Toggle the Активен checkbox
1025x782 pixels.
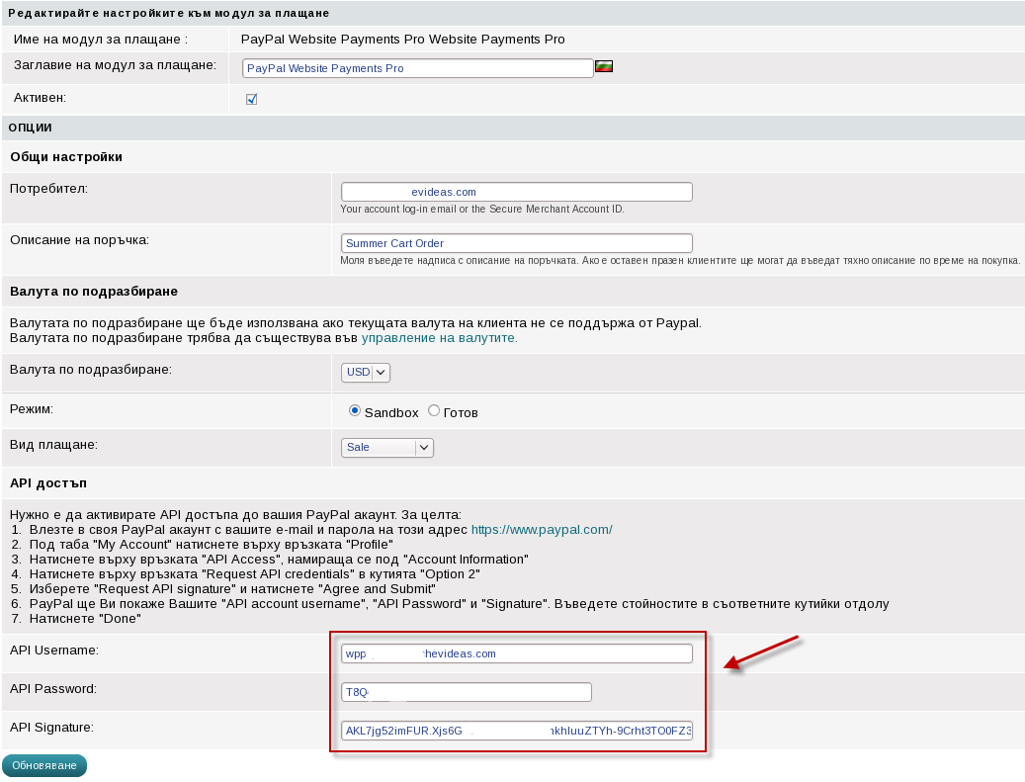click(x=251, y=99)
